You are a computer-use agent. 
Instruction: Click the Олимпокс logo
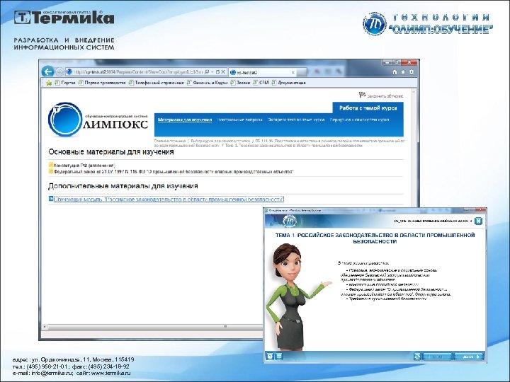(x=98, y=120)
